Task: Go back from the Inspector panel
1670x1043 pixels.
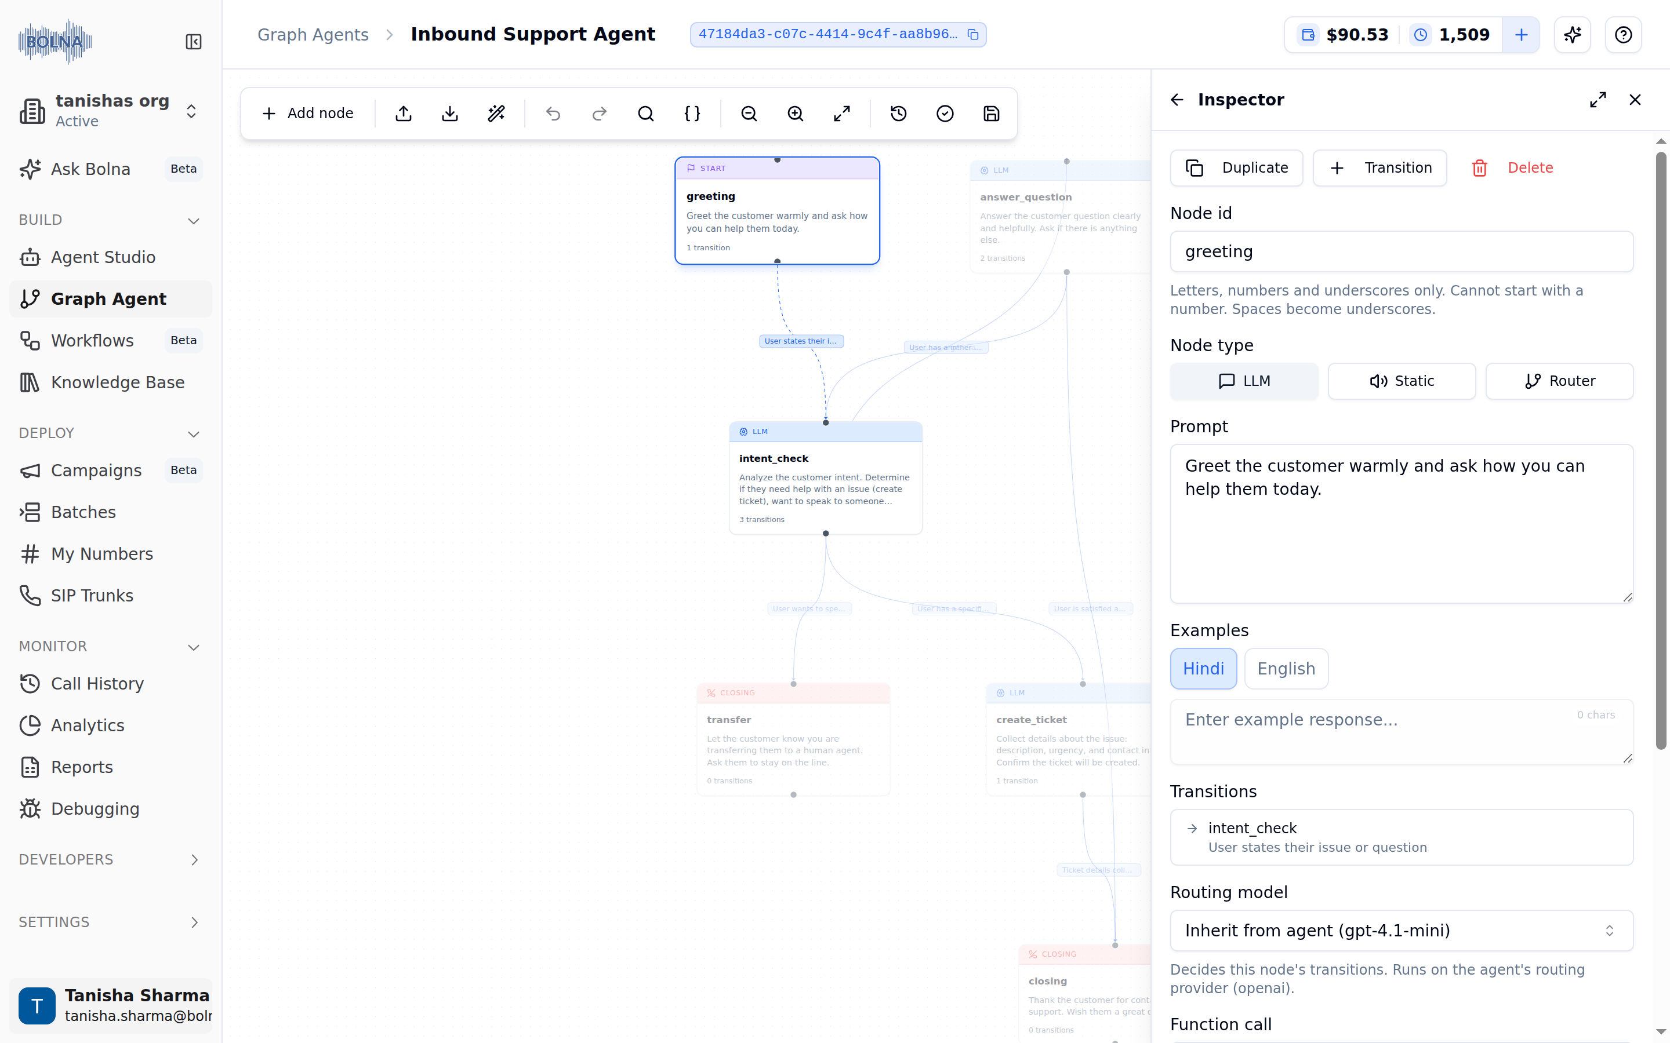Action: pos(1177,100)
